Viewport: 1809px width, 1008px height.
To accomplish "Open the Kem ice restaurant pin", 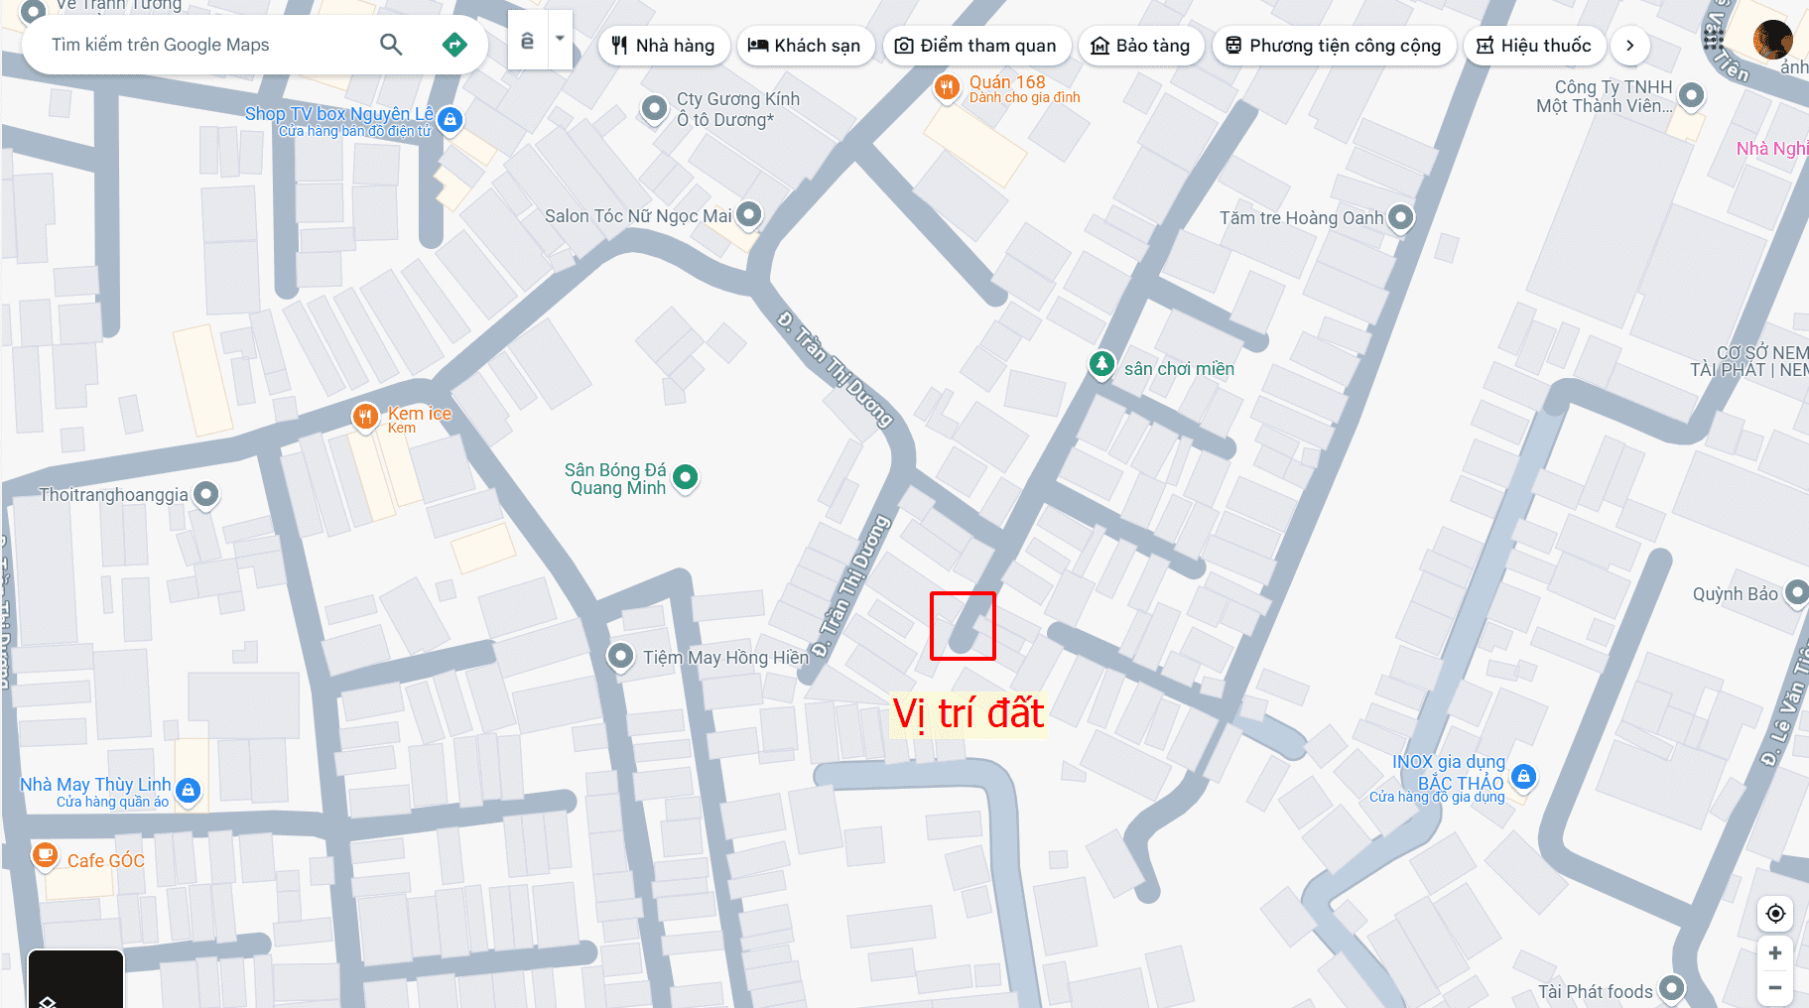I will pyautogui.click(x=365, y=416).
